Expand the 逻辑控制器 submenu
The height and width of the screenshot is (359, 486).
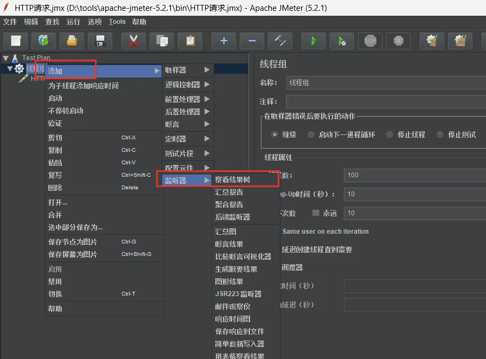[188, 85]
